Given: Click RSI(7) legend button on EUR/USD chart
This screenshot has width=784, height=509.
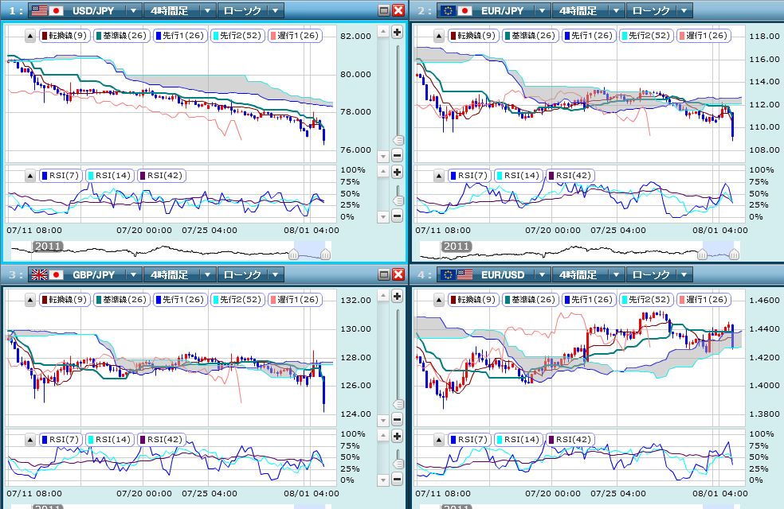Looking at the screenshot, I should [x=469, y=440].
